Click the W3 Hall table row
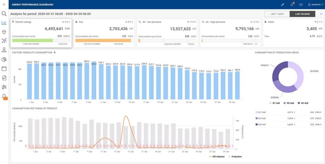 pyautogui.click(x=288, y=124)
